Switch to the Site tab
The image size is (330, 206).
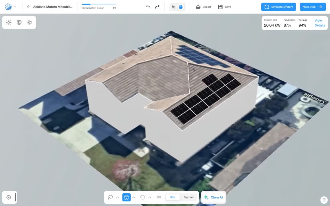coord(173,197)
